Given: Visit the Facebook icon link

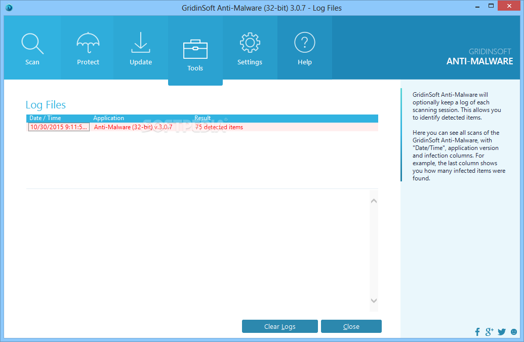Looking at the screenshot, I should coord(477,332).
